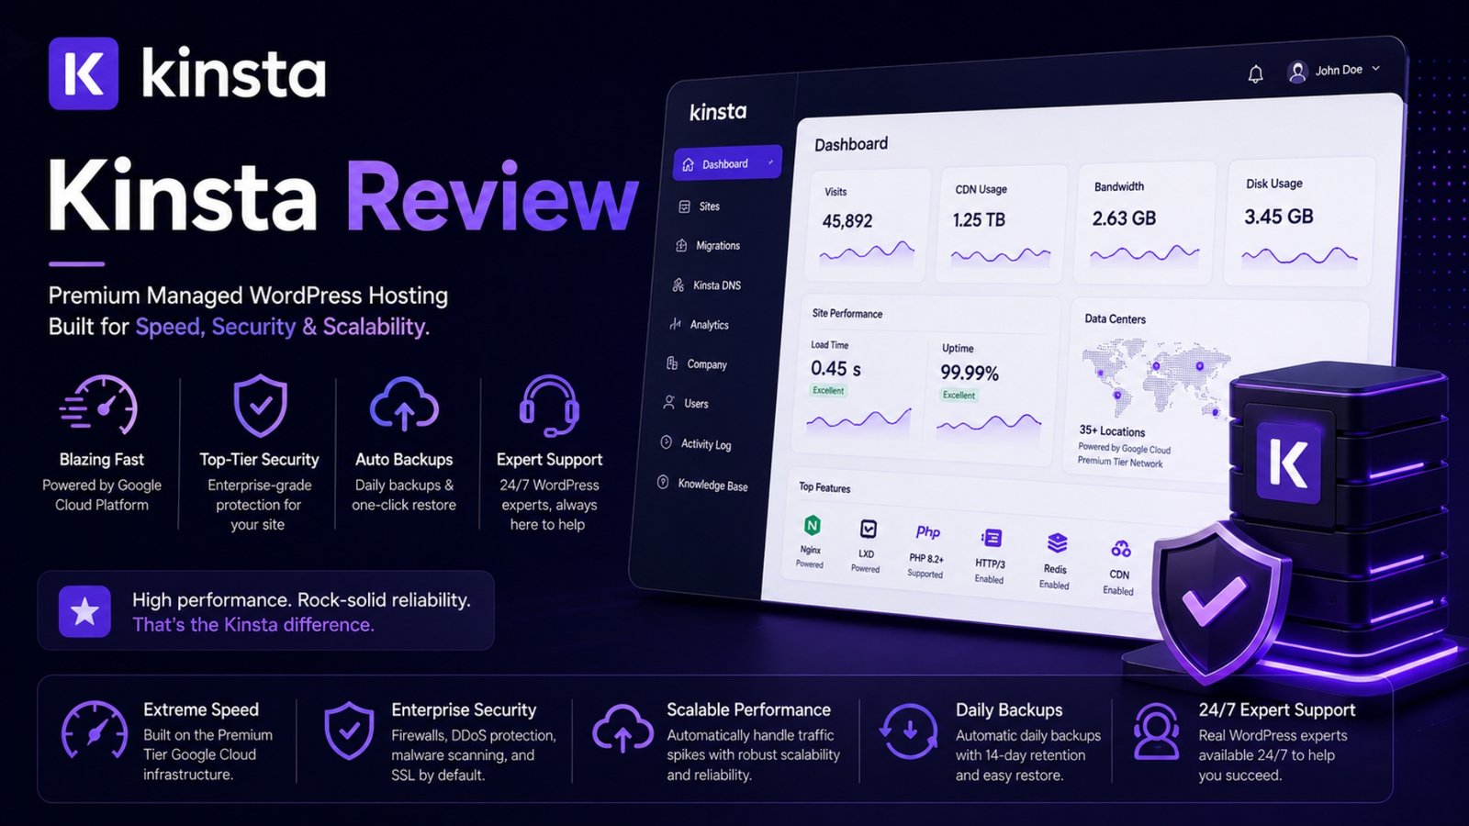Click the gauge icon next to Extreme Speed
This screenshot has height=826, width=1469.
(x=95, y=731)
